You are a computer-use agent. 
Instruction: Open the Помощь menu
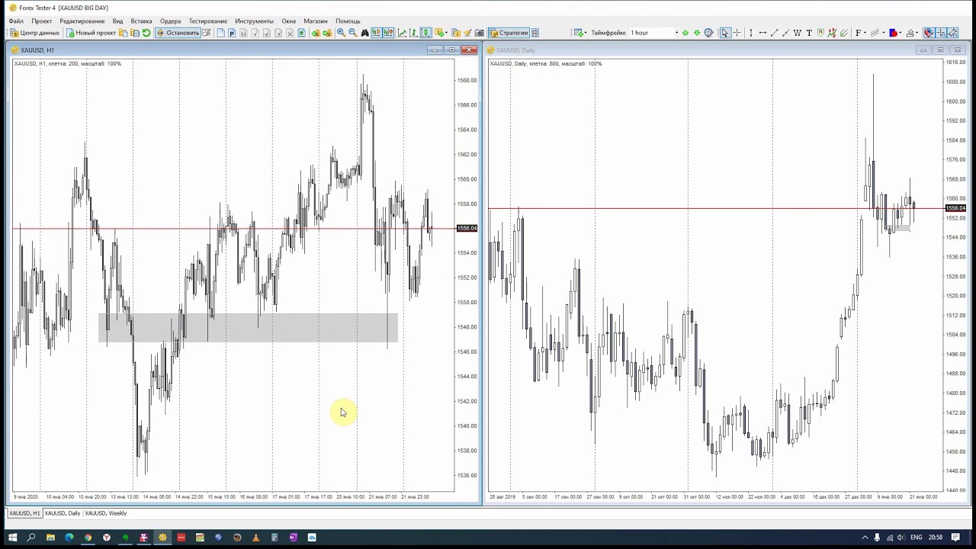(348, 21)
